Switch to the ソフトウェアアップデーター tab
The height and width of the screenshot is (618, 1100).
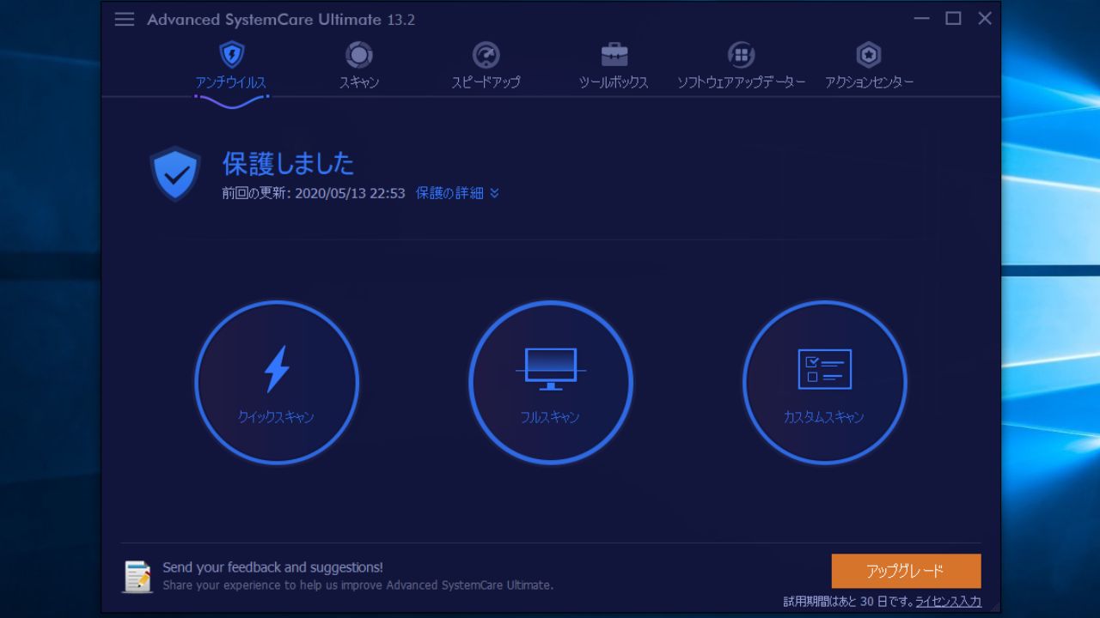click(741, 83)
